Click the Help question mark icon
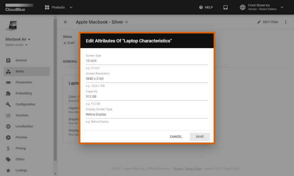Viewport: 294px width, 176px height. pos(201,7)
